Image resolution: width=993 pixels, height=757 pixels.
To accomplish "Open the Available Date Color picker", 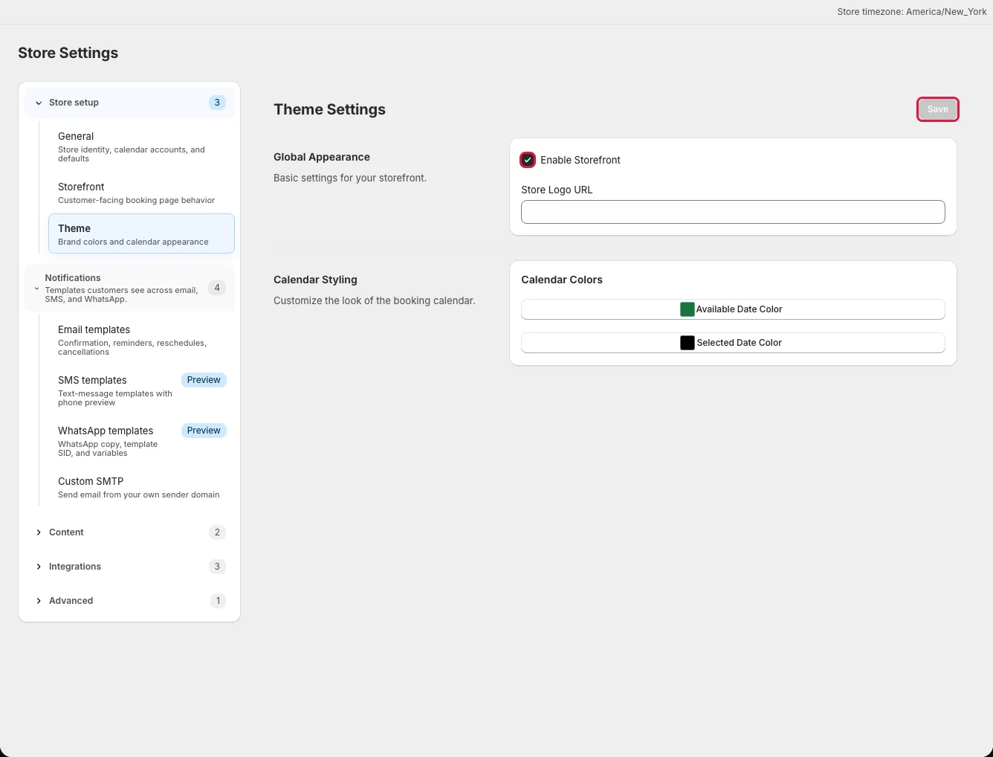I will (733, 309).
